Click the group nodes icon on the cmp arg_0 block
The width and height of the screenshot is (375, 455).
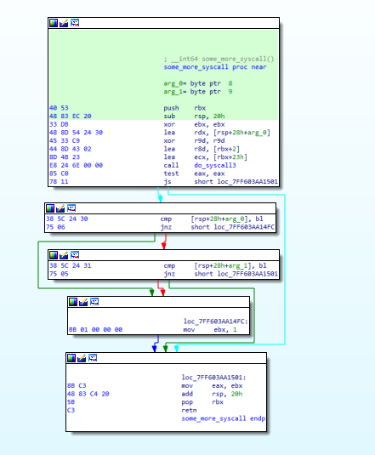[x=71, y=208]
